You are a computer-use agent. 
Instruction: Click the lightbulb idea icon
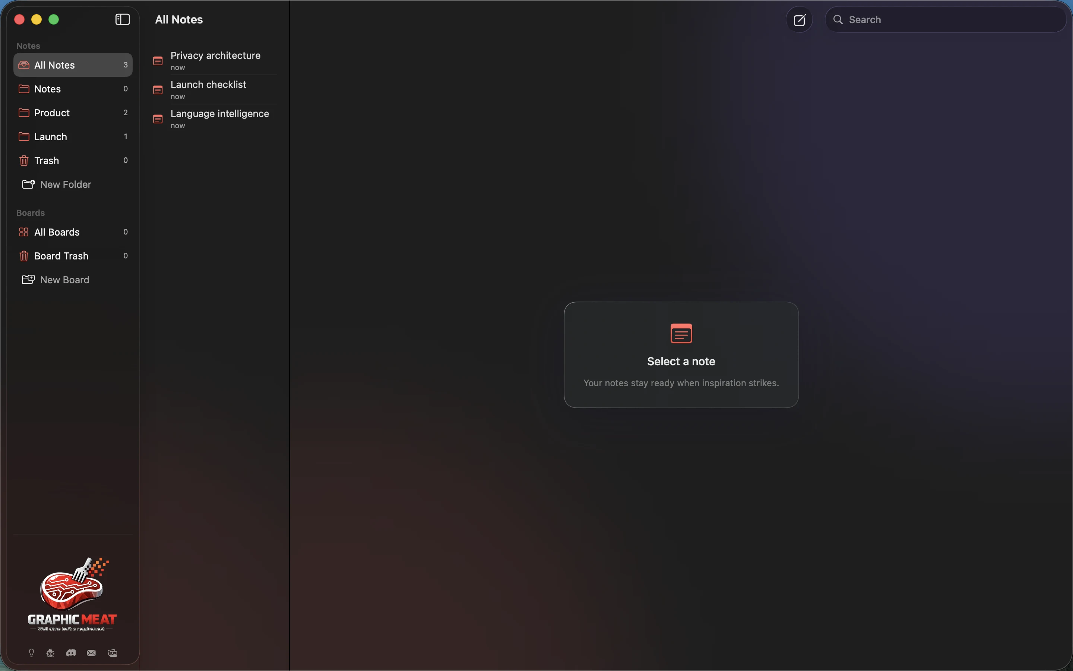point(31,653)
